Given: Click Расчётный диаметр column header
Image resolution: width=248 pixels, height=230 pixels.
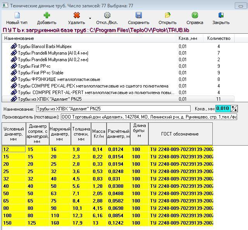Looking at the screenshot, I should [x=119, y=134].
